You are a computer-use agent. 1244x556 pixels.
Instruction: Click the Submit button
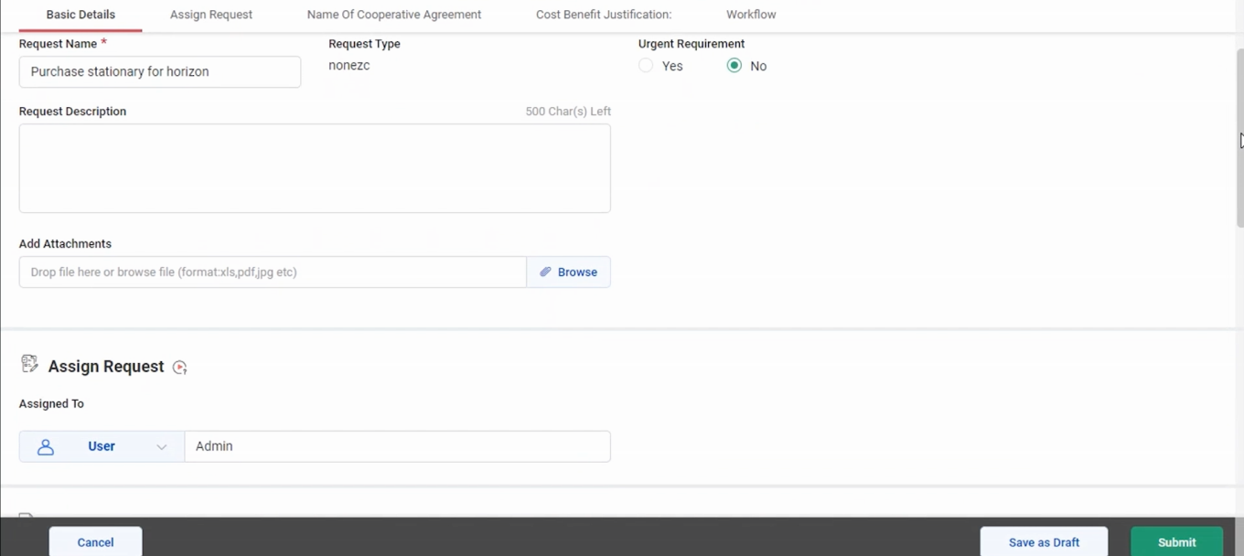point(1176,541)
